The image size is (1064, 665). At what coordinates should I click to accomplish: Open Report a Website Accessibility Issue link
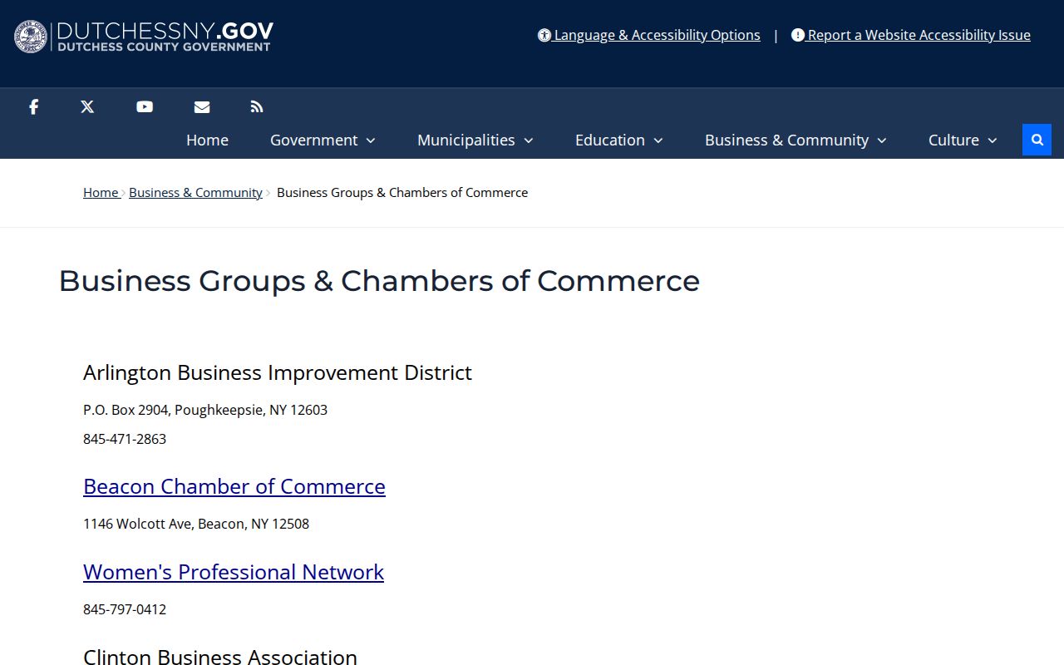point(911,35)
